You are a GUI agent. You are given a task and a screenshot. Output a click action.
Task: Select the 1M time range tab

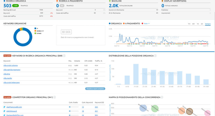[x=189, y=24]
